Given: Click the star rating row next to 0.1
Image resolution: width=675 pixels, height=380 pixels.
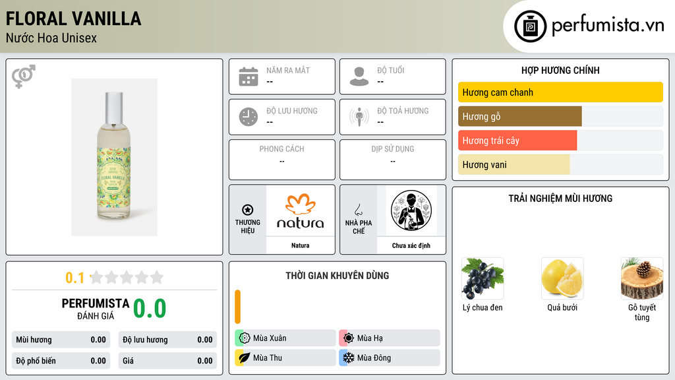Looking at the screenshot, I should [x=127, y=277].
